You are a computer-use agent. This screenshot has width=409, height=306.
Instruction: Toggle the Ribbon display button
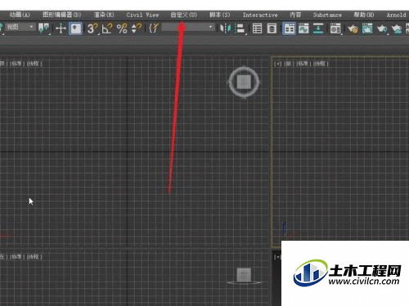click(289, 29)
